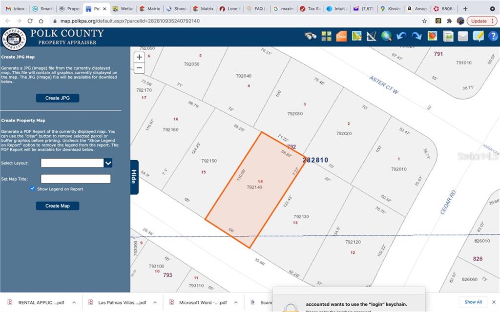Zoom out the map with minus button
This screenshot has width=500, height=312.
coord(139,68)
